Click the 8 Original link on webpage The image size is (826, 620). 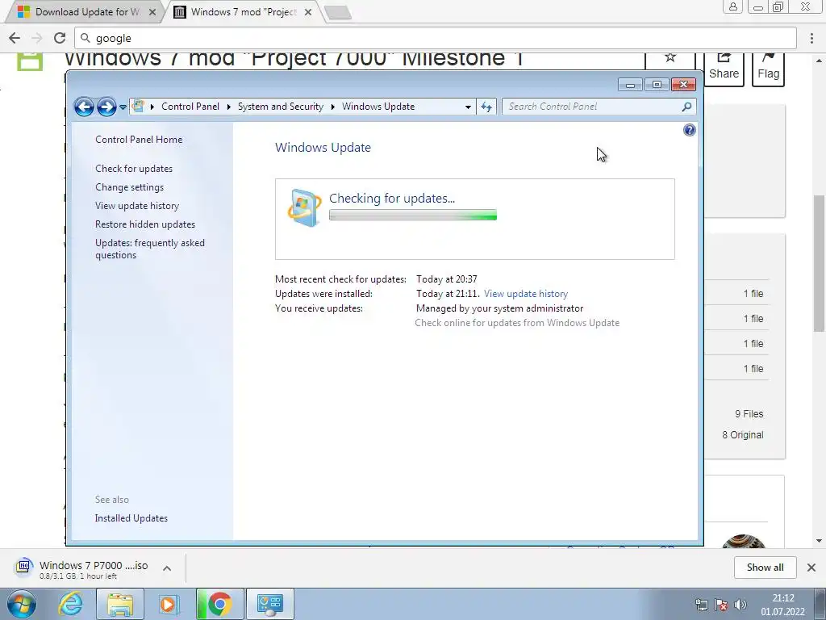coord(743,435)
